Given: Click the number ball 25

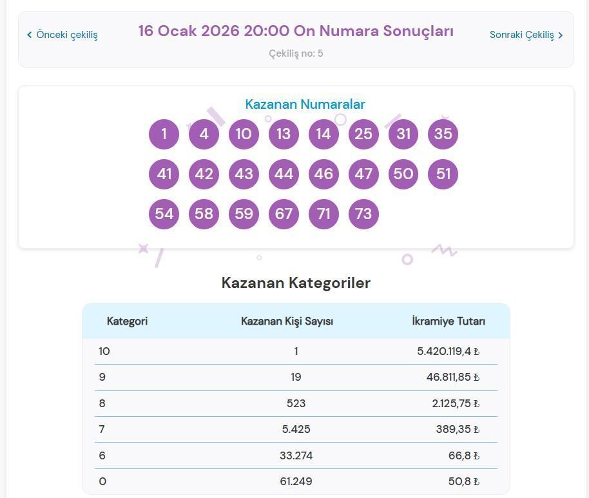Looking at the screenshot, I should click(x=363, y=134).
